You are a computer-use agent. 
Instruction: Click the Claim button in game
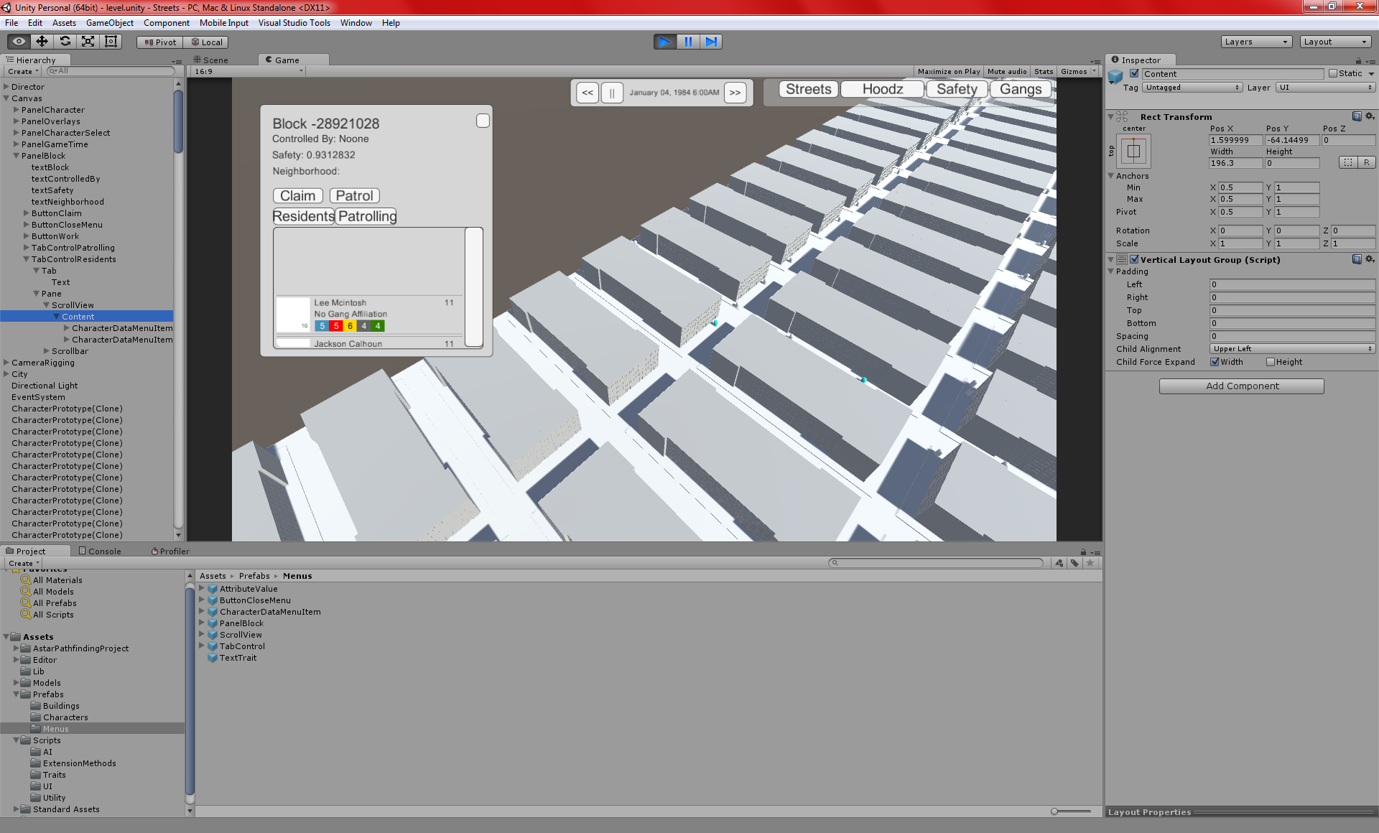297,195
